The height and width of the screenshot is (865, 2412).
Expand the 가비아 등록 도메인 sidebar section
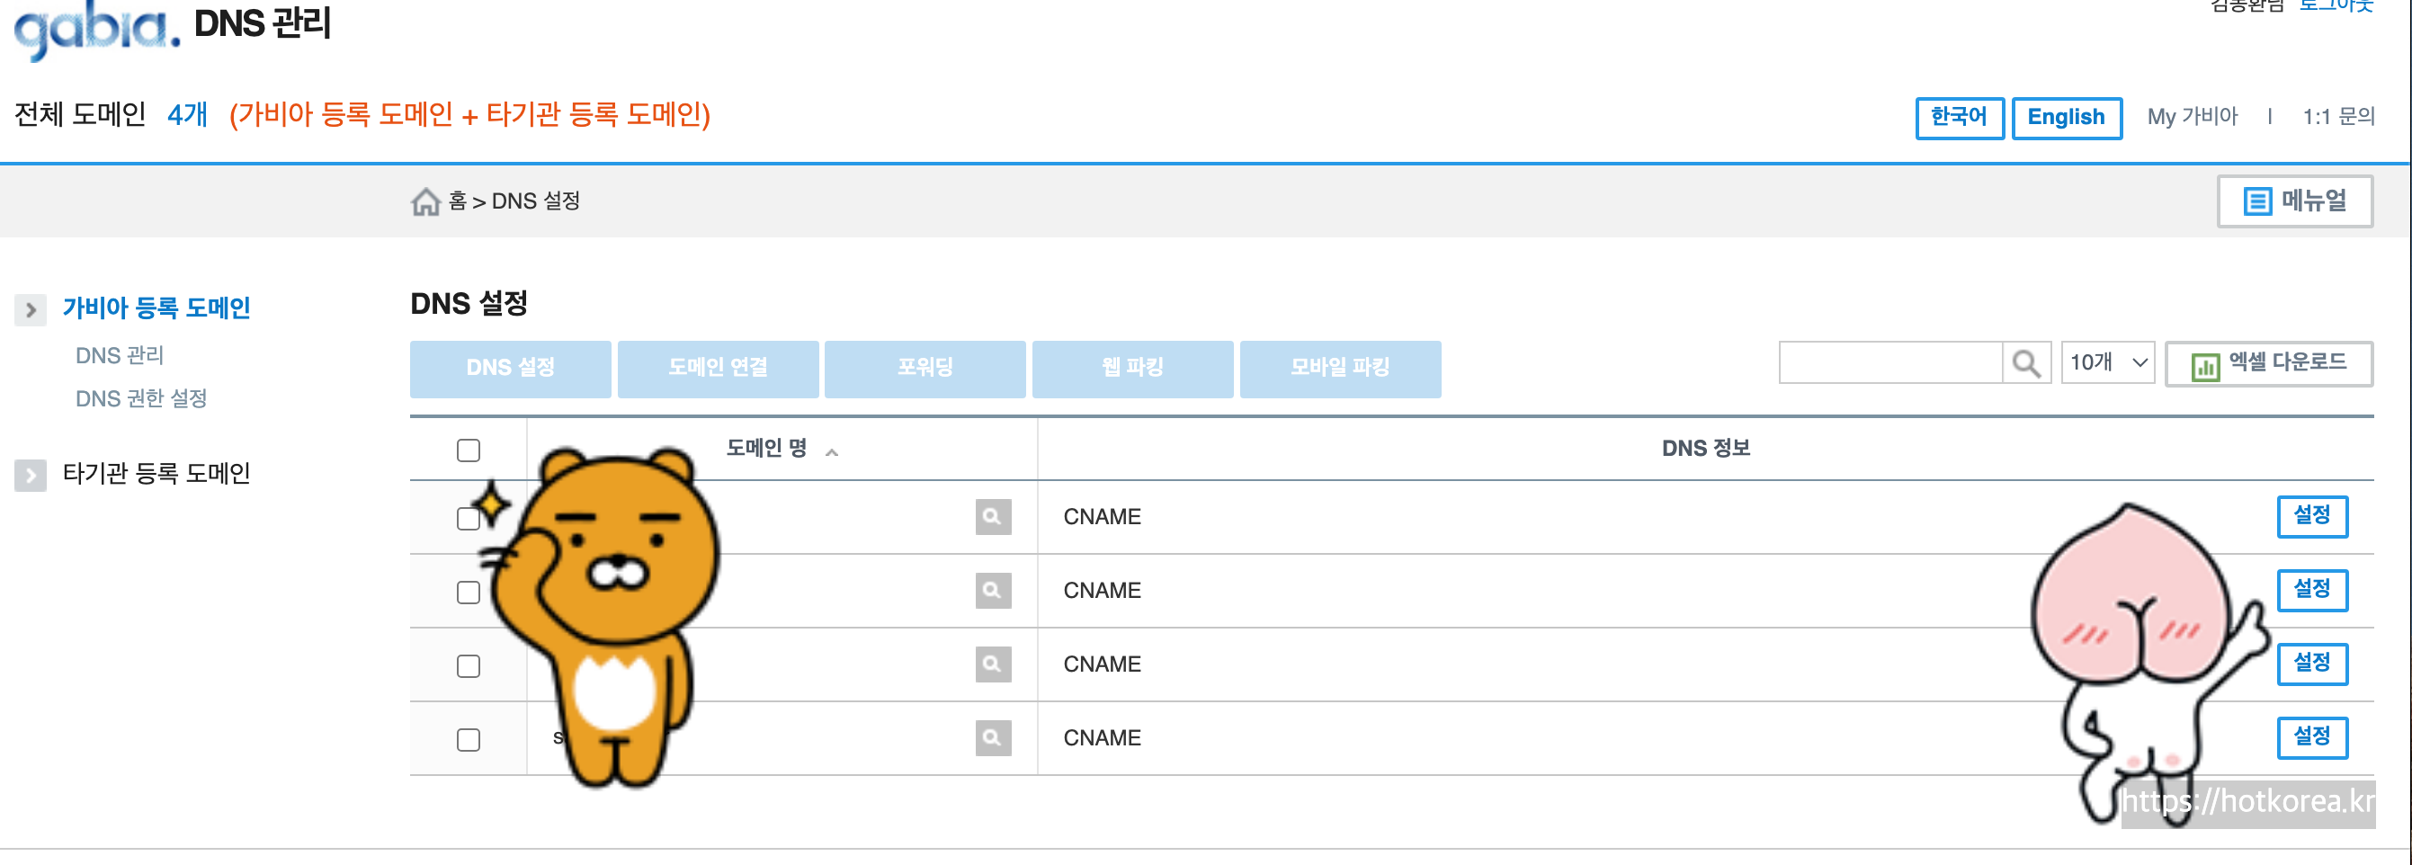31,310
